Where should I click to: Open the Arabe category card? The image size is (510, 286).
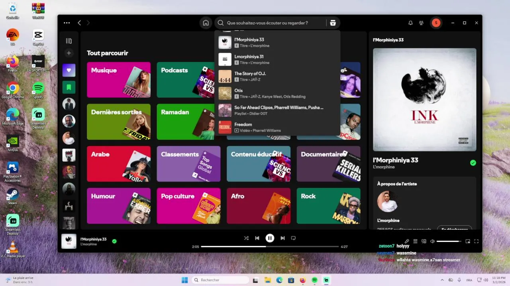[119, 164]
